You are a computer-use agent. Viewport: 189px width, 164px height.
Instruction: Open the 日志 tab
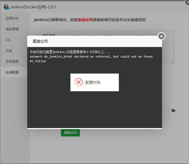[x=9, y=51]
